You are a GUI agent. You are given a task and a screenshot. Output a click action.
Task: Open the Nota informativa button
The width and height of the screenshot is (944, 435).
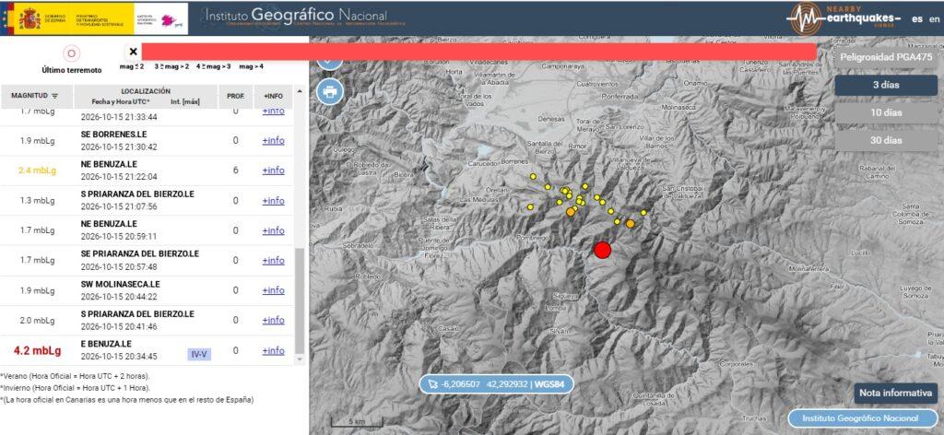[x=895, y=394]
